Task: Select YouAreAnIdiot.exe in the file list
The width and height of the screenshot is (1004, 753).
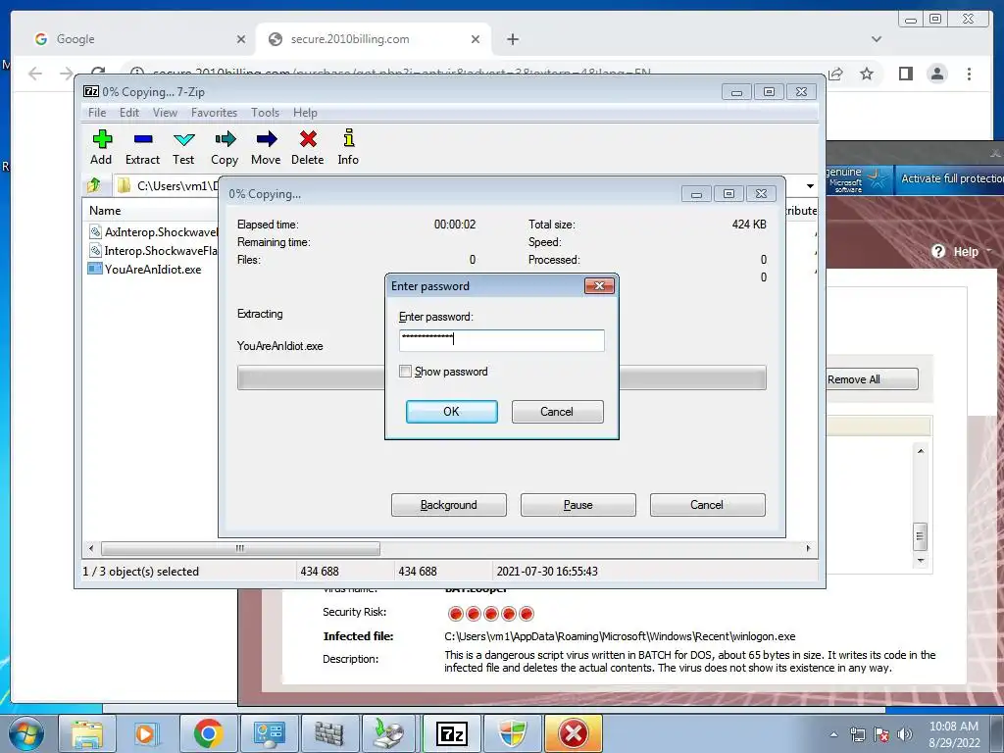Action: point(152,270)
